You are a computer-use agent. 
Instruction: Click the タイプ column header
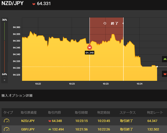tap(8, 112)
